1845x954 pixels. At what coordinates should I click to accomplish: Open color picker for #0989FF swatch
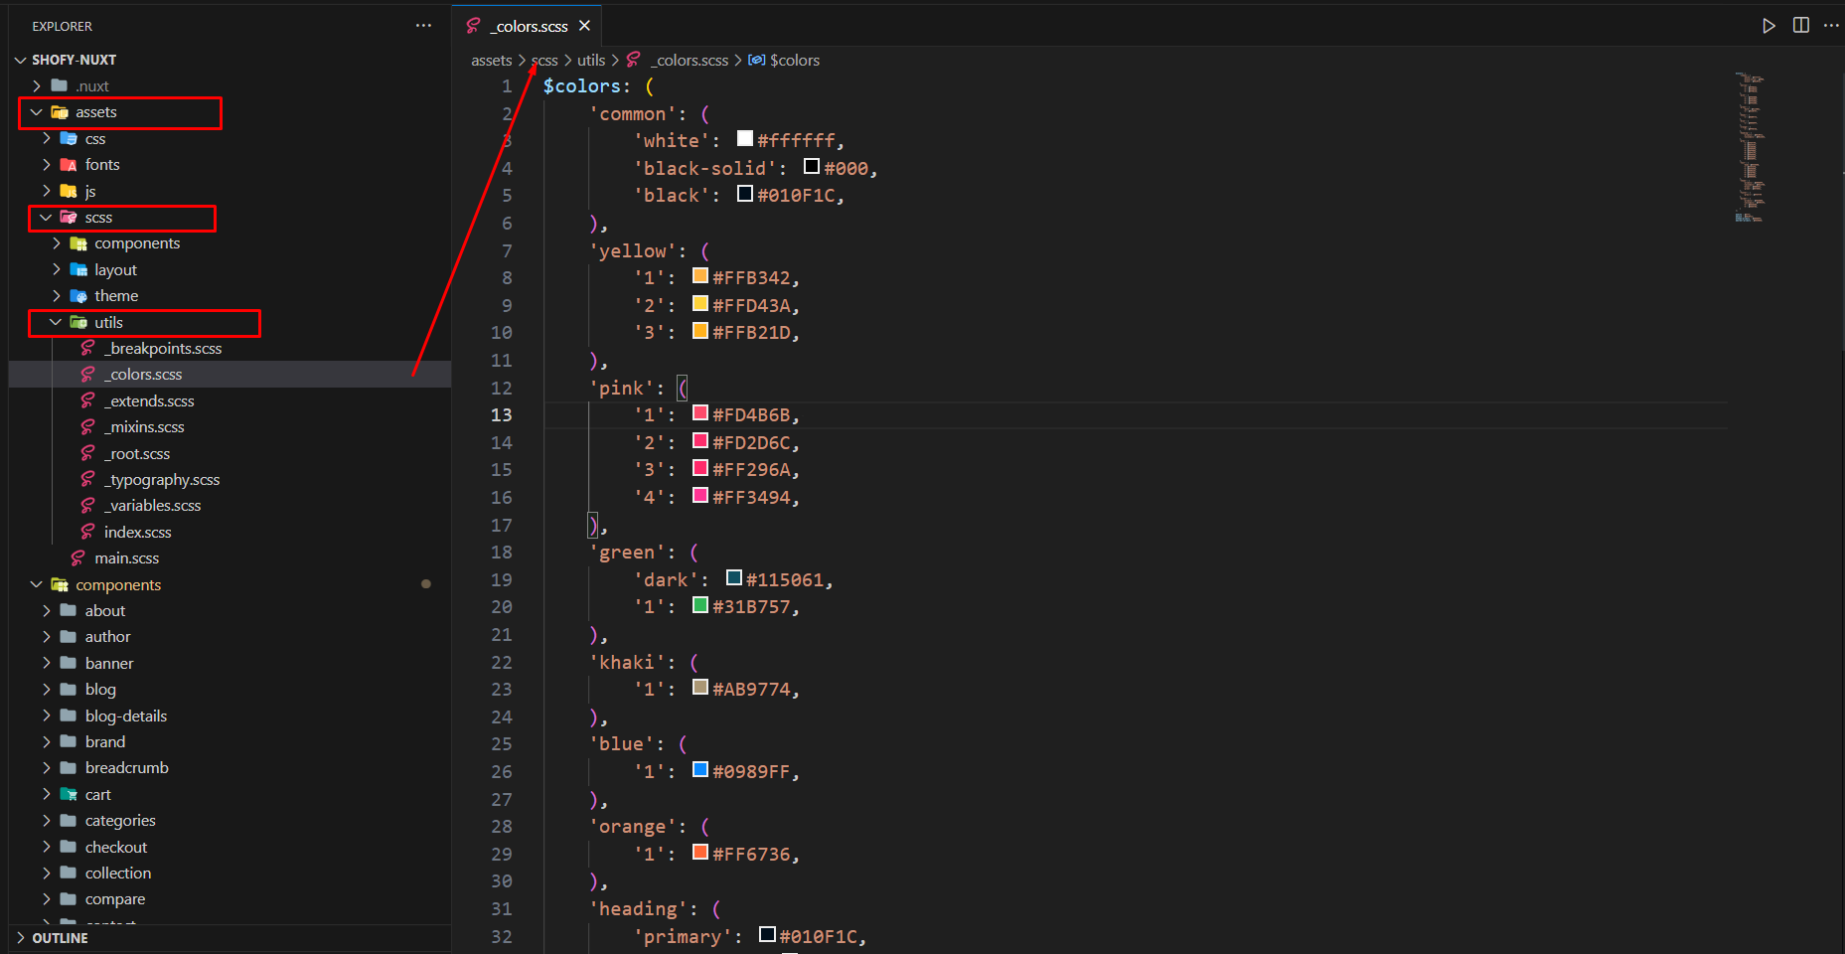coord(700,770)
